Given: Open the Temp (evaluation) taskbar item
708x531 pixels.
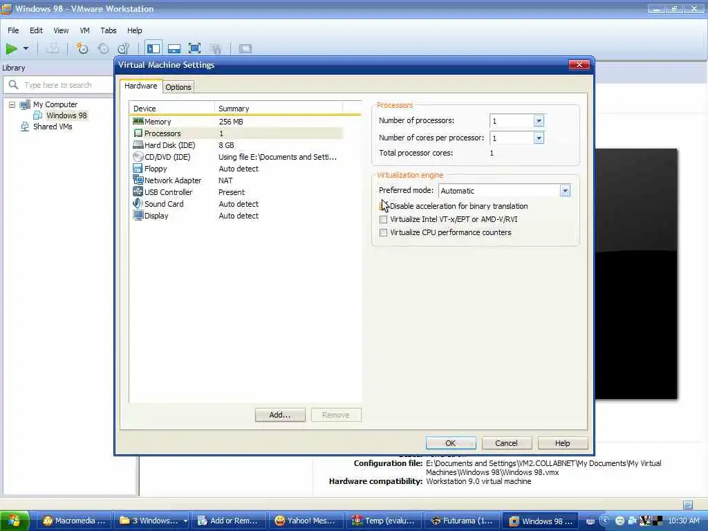Looking at the screenshot, I should coord(384,521).
